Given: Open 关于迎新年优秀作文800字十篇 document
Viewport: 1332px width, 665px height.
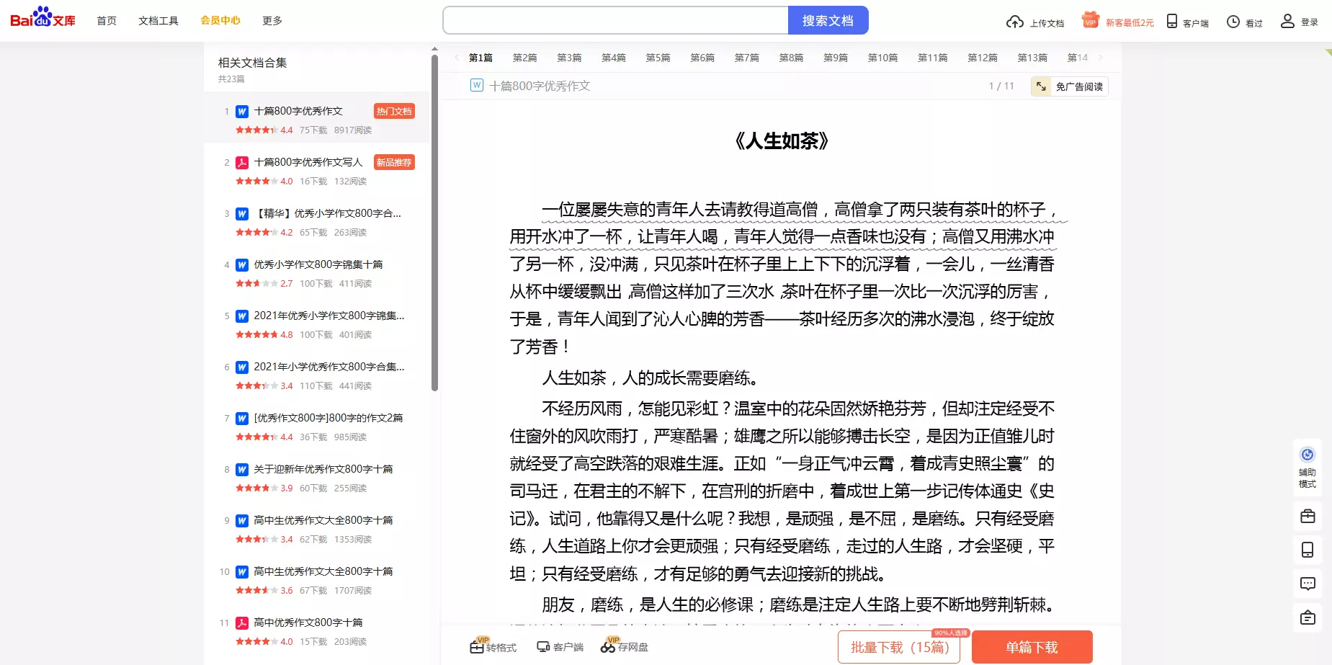Looking at the screenshot, I should (323, 469).
